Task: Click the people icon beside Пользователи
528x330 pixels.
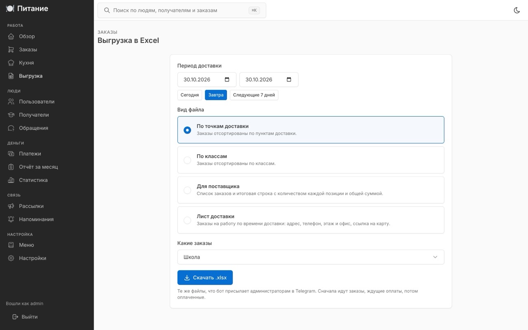Action: click(x=11, y=101)
